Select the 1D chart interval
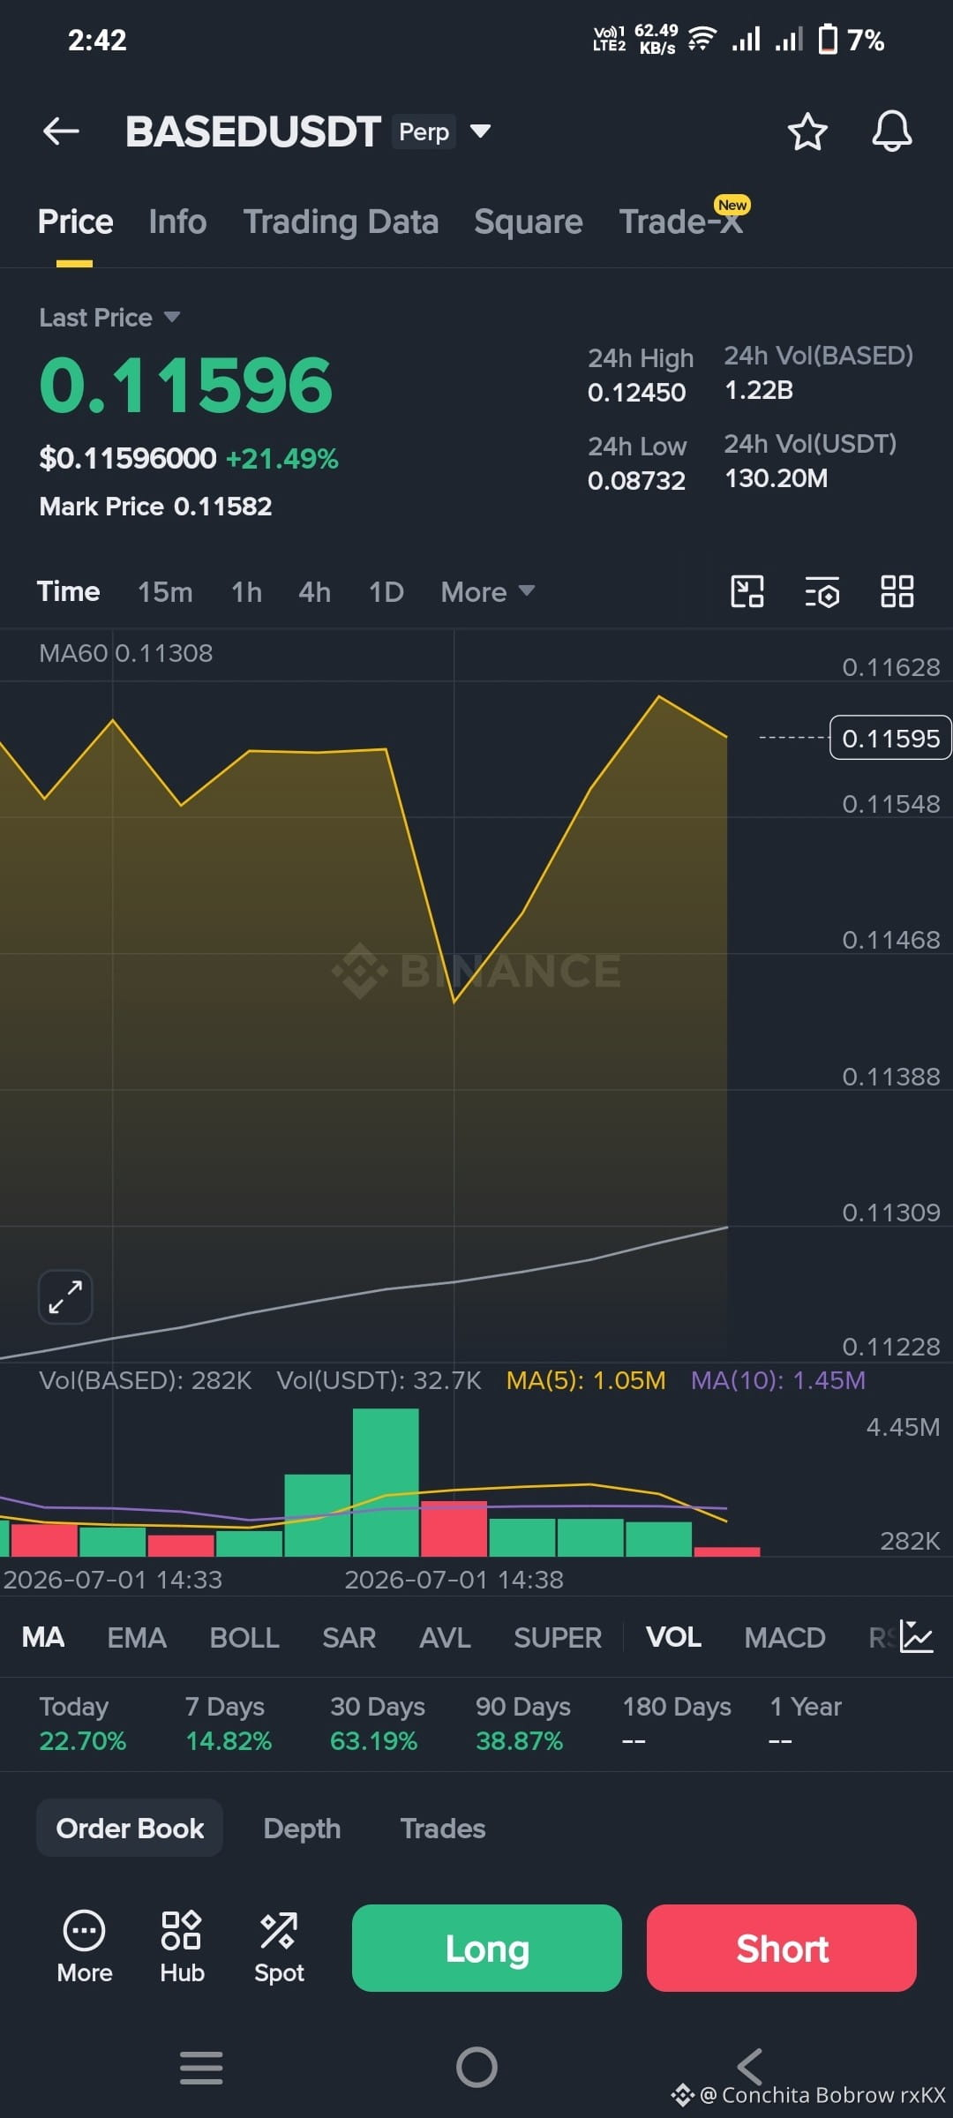953x2118 pixels. pos(386,591)
